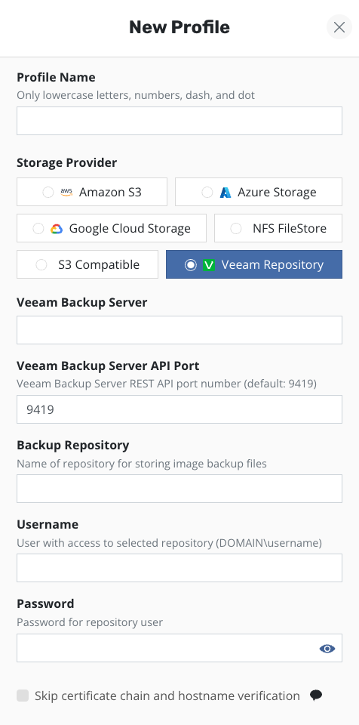Click the AWS logo icon
359x725 pixels.
[66, 192]
